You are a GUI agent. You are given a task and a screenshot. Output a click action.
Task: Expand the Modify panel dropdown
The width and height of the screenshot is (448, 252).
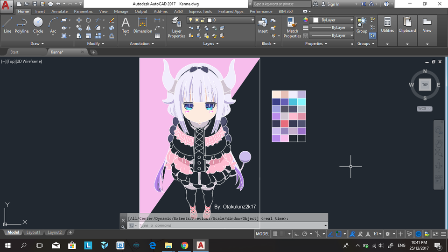point(96,43)
